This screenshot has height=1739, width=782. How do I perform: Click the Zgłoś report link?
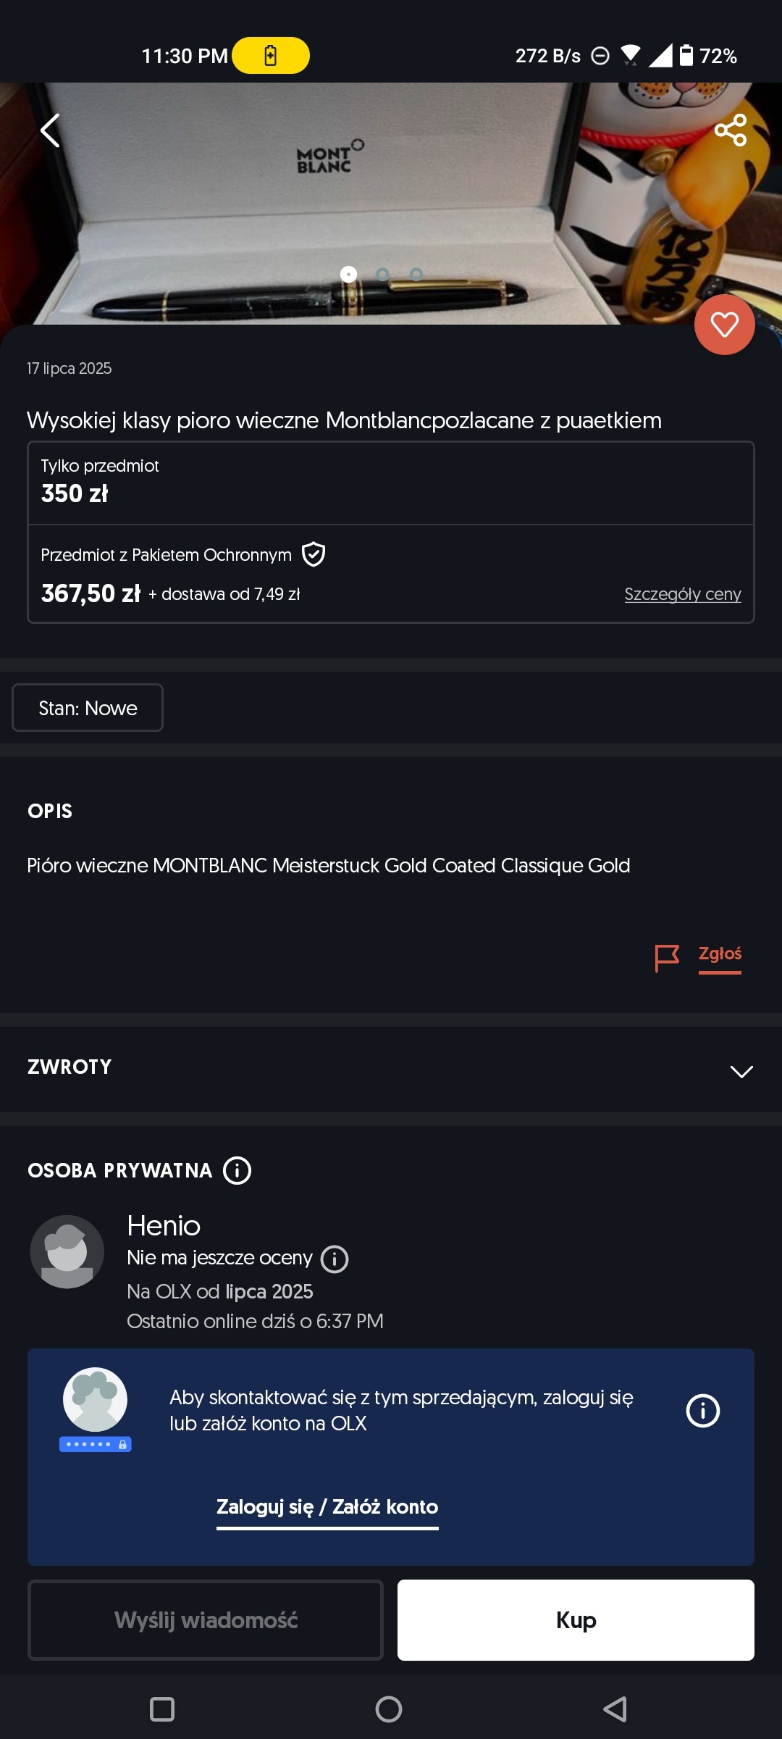720,954
